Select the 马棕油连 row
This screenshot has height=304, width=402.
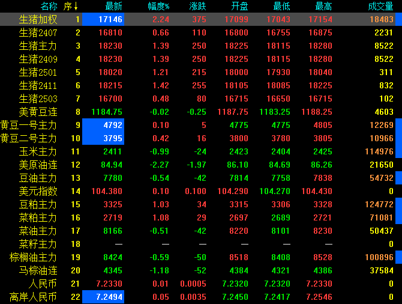(201, 270)
